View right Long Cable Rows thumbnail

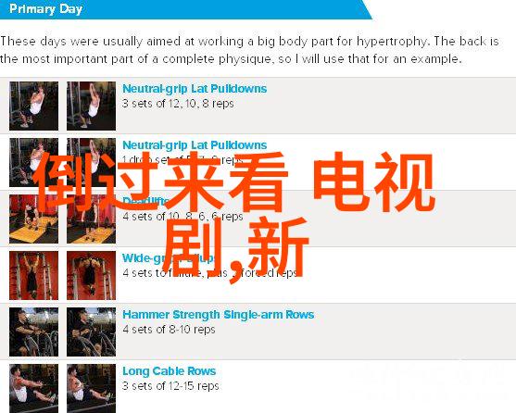[91, 388]
